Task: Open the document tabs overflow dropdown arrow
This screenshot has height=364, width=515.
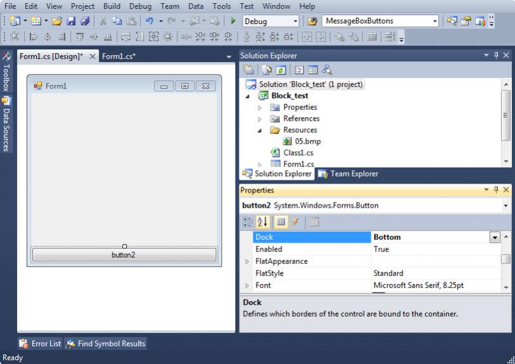Action: click(229, 57)
